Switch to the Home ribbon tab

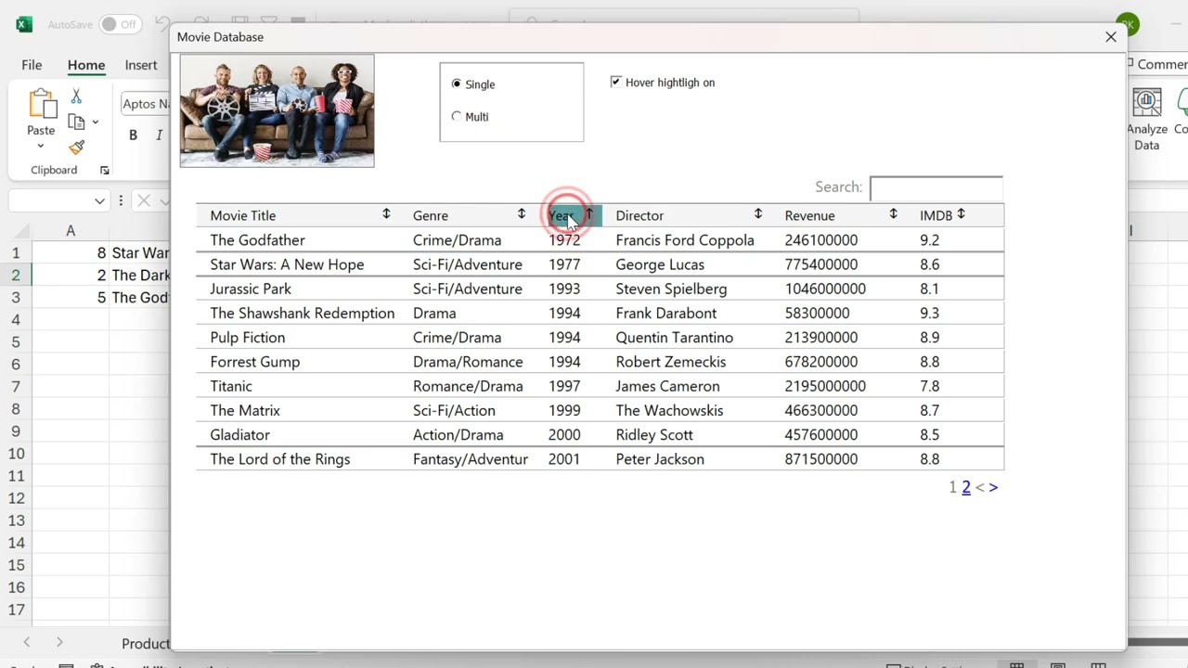coord(85,65)
